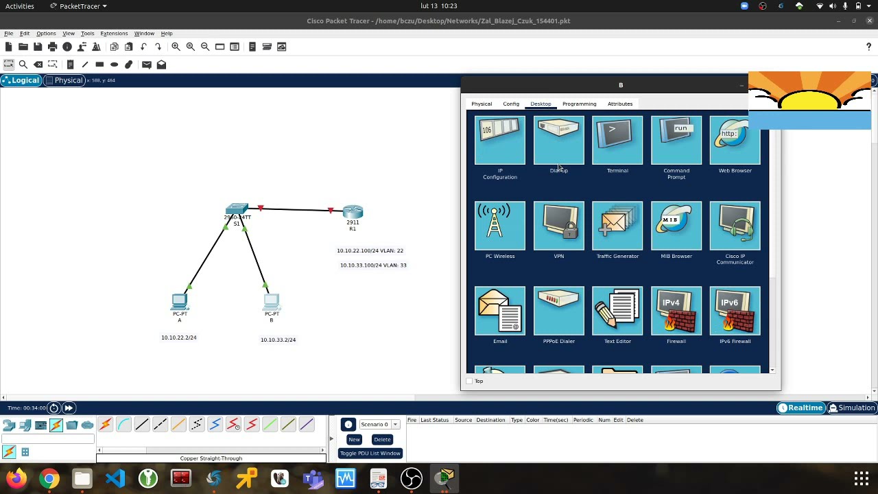The height and width of the screenshot is (494, 878).
Task: Choose Copper Straight-Through black cable
Action: point(142,425)
